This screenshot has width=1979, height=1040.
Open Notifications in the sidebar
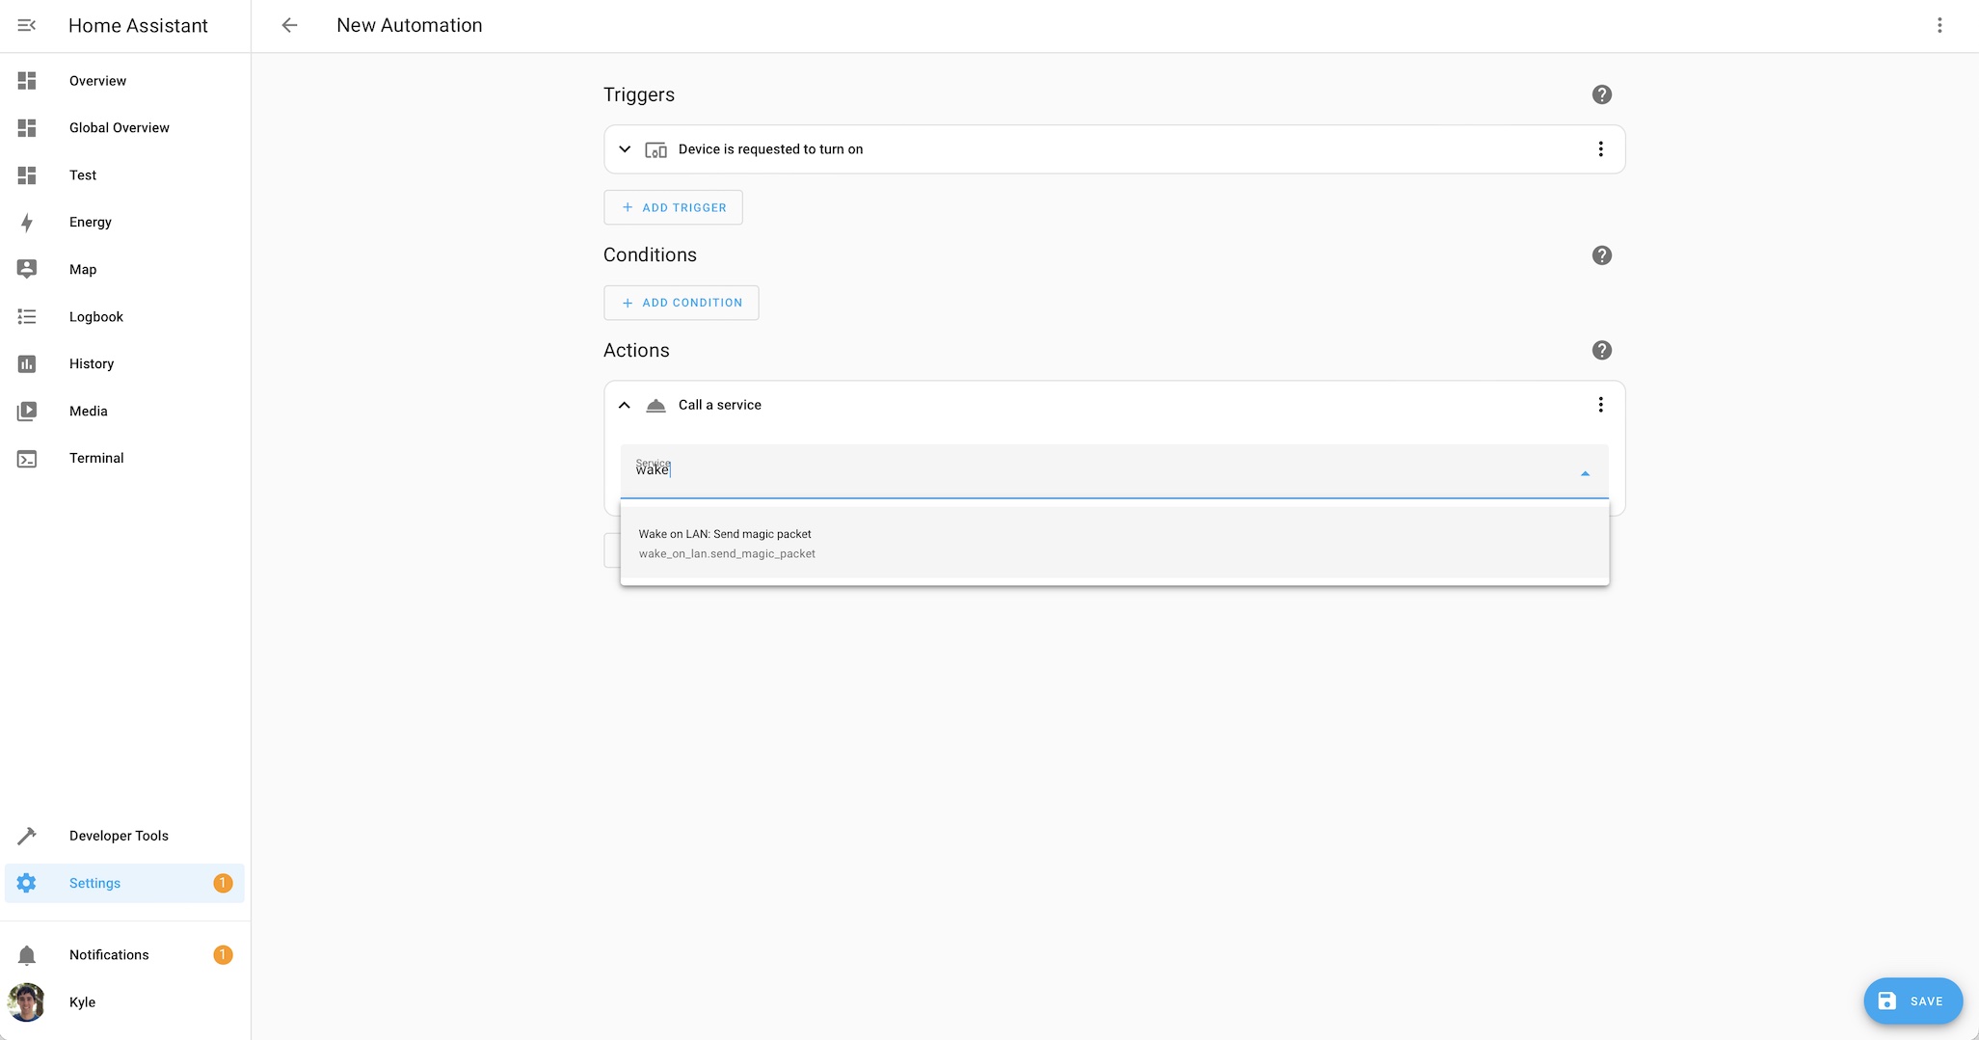tap(125, 955)
